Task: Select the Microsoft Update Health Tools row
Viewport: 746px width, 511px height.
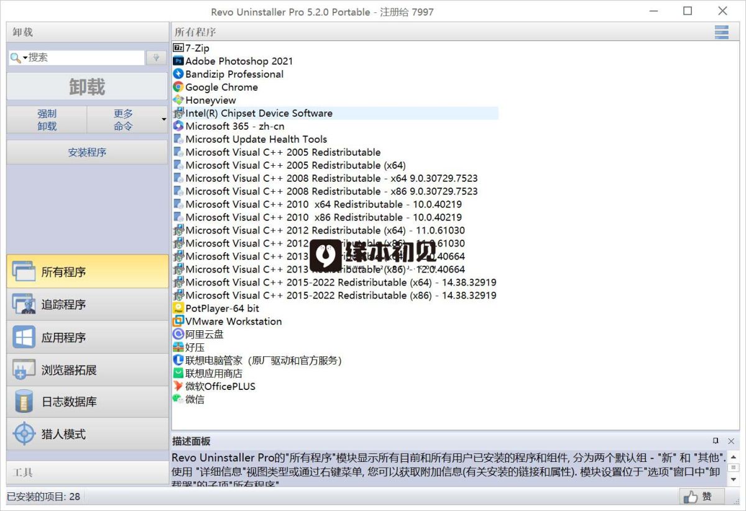Action: click(x=256, y=139)
